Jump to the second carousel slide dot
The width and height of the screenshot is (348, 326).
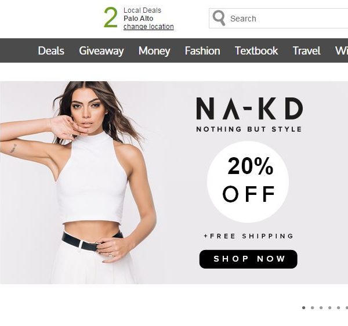(x=312, y=307)
